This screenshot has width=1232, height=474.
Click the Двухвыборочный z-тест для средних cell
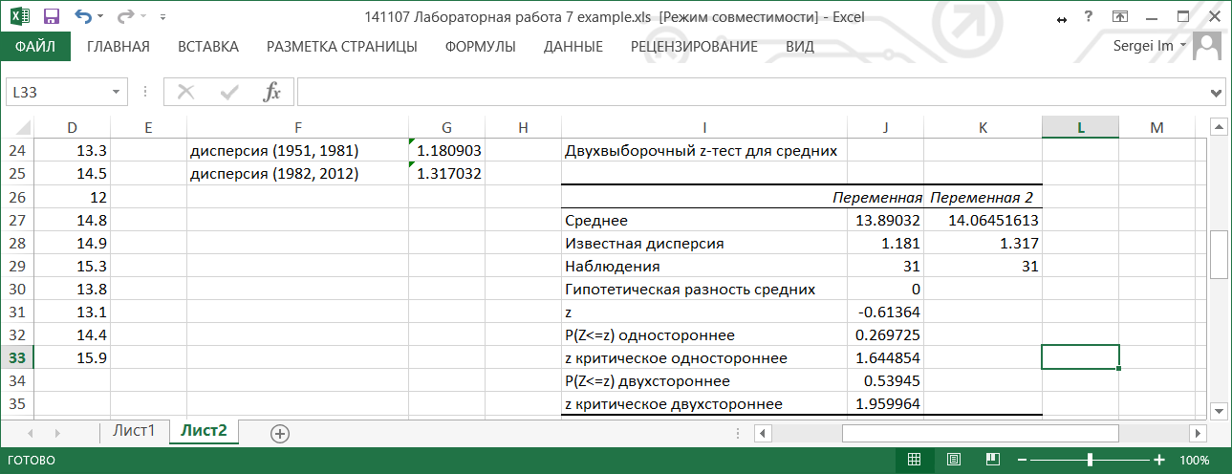(704, 151)
